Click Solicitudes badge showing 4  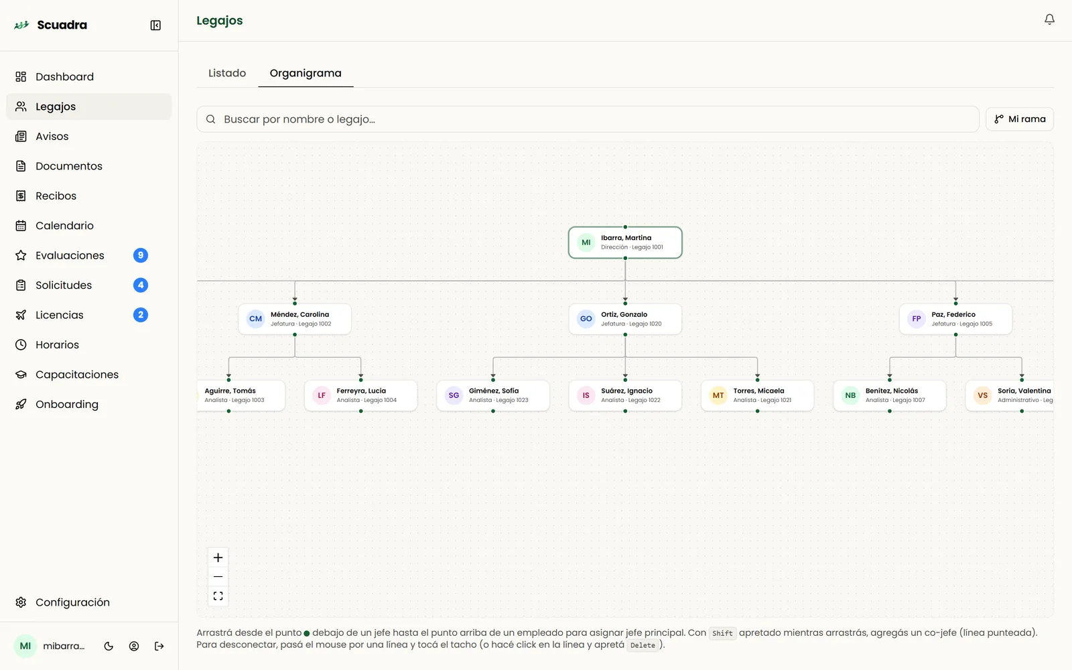click(141, 285)
